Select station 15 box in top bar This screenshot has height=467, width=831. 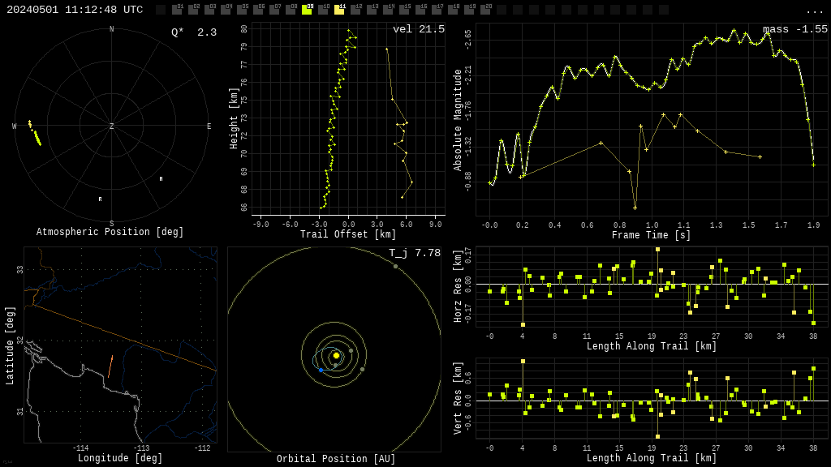click(x=404, y=10)
